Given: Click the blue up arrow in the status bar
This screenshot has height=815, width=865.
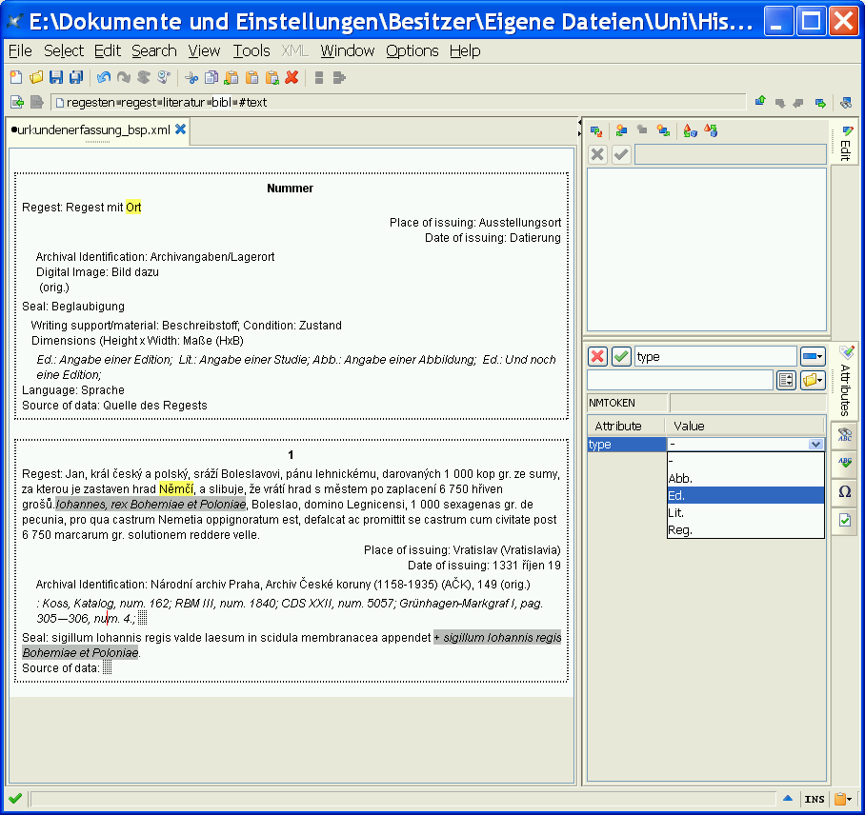Looking at the screenshot, I should pyautogui.click(x=788, y=798).
